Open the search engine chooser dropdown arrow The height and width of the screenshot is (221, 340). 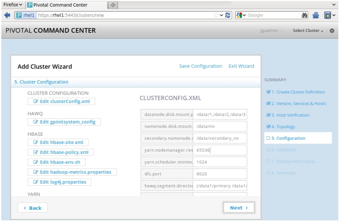pyautogui.click(x=244, y=15)
